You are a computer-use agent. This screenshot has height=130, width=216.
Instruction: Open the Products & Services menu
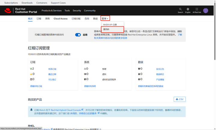[x=52, y=11]
